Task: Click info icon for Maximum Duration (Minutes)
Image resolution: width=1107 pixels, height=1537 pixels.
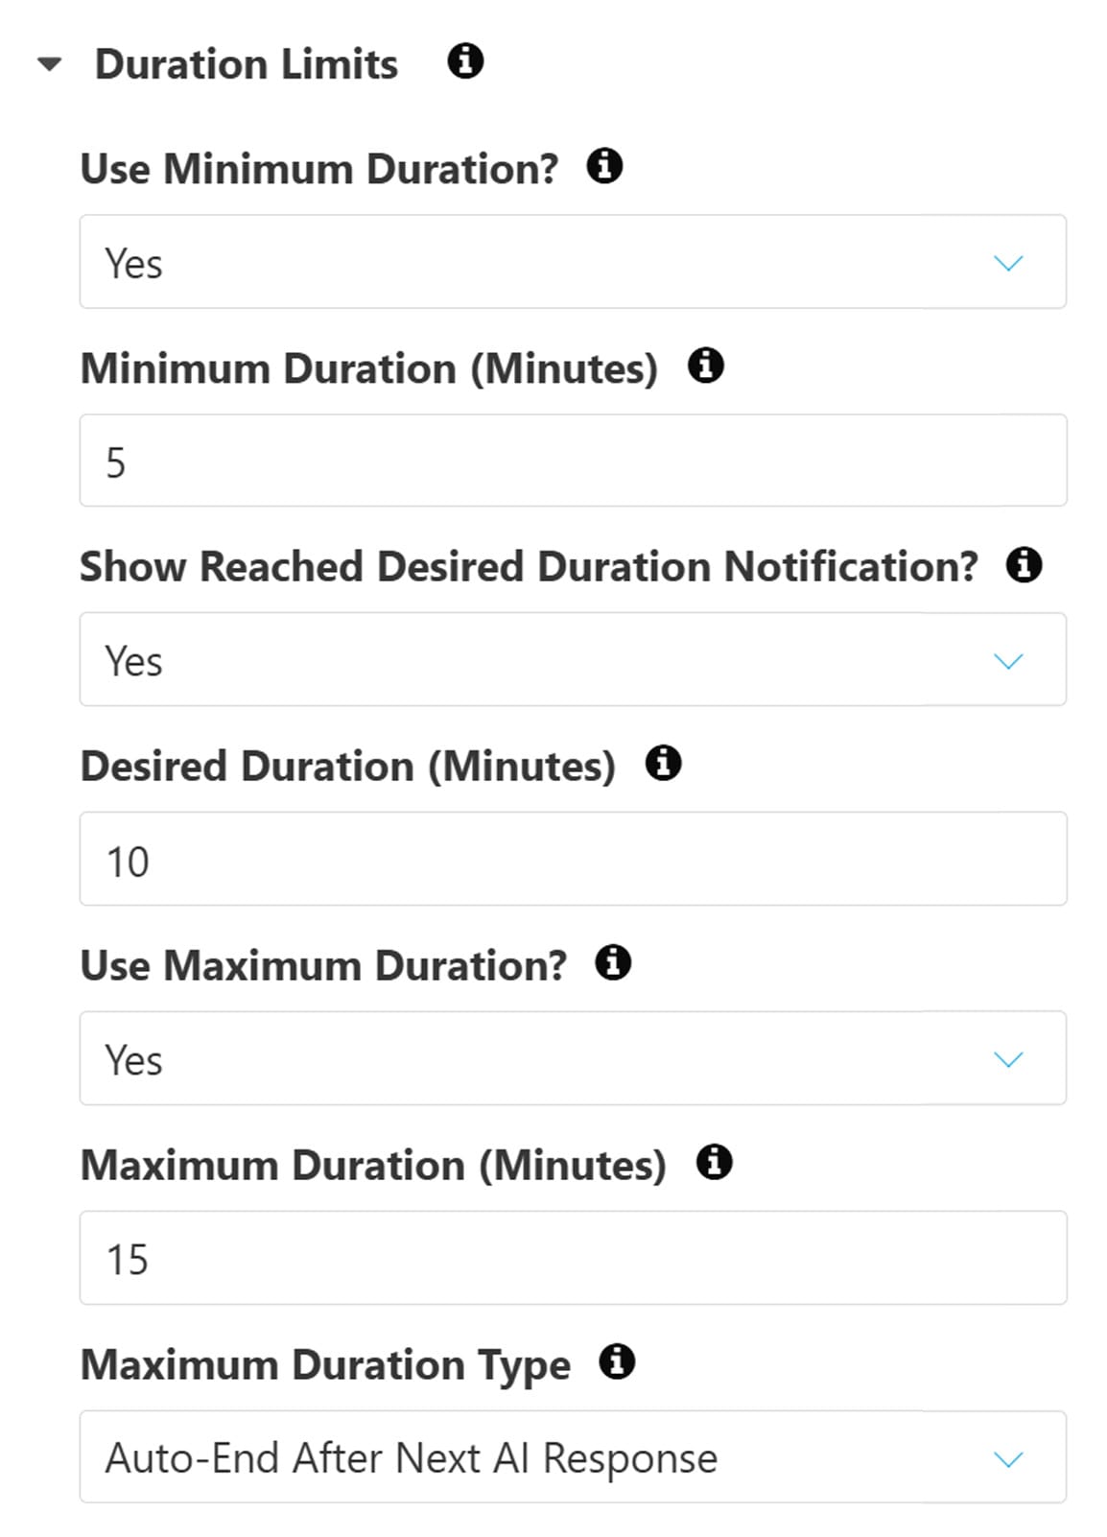Action: click(714, 1162)
